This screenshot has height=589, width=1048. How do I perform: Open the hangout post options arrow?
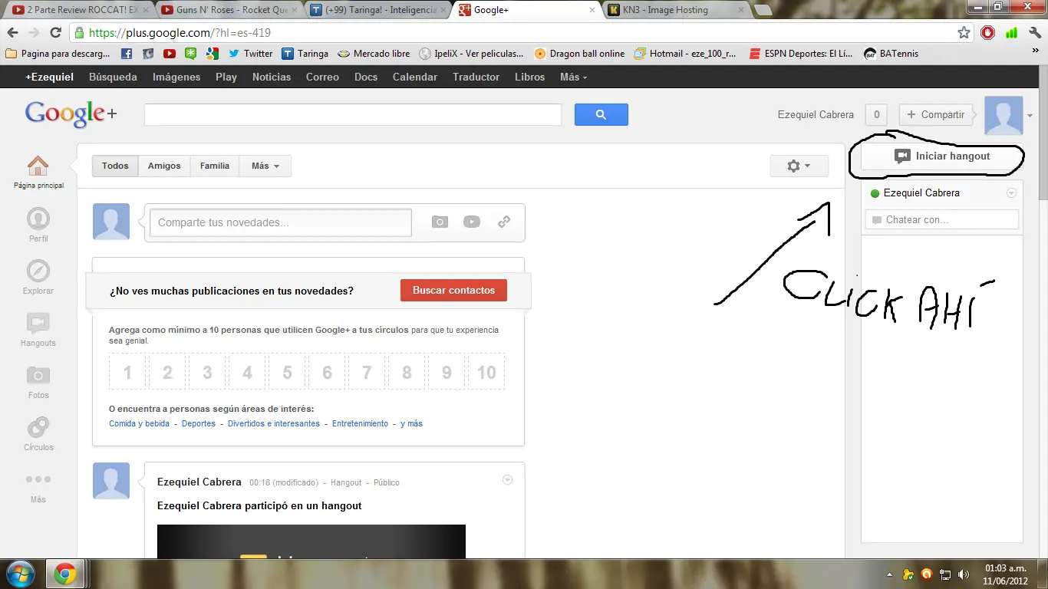(x=507, y=480)
